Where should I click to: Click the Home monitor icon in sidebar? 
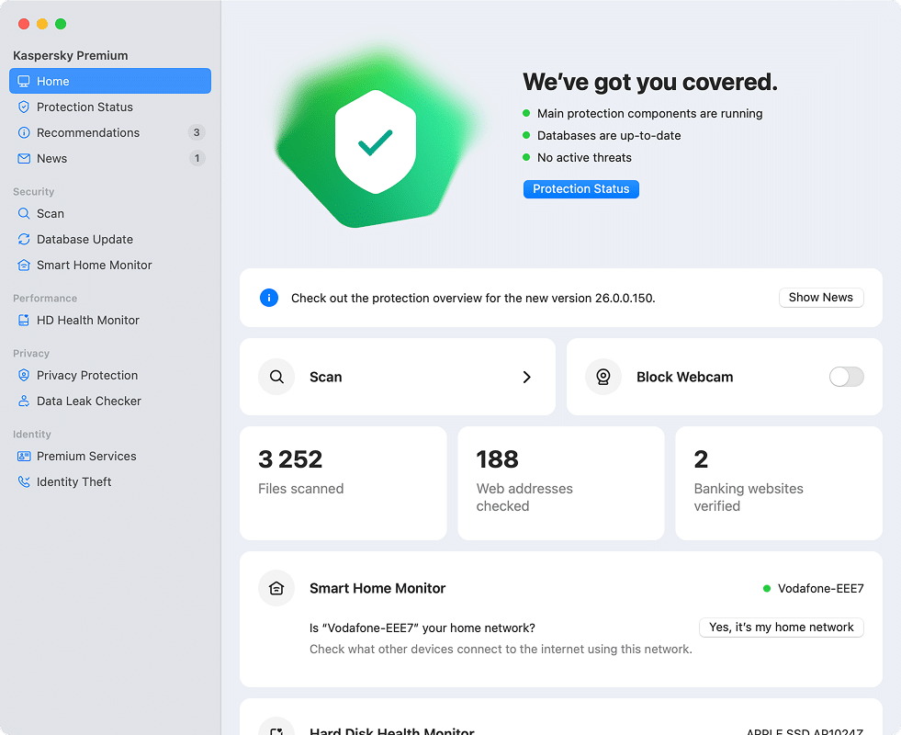point(24,81)
